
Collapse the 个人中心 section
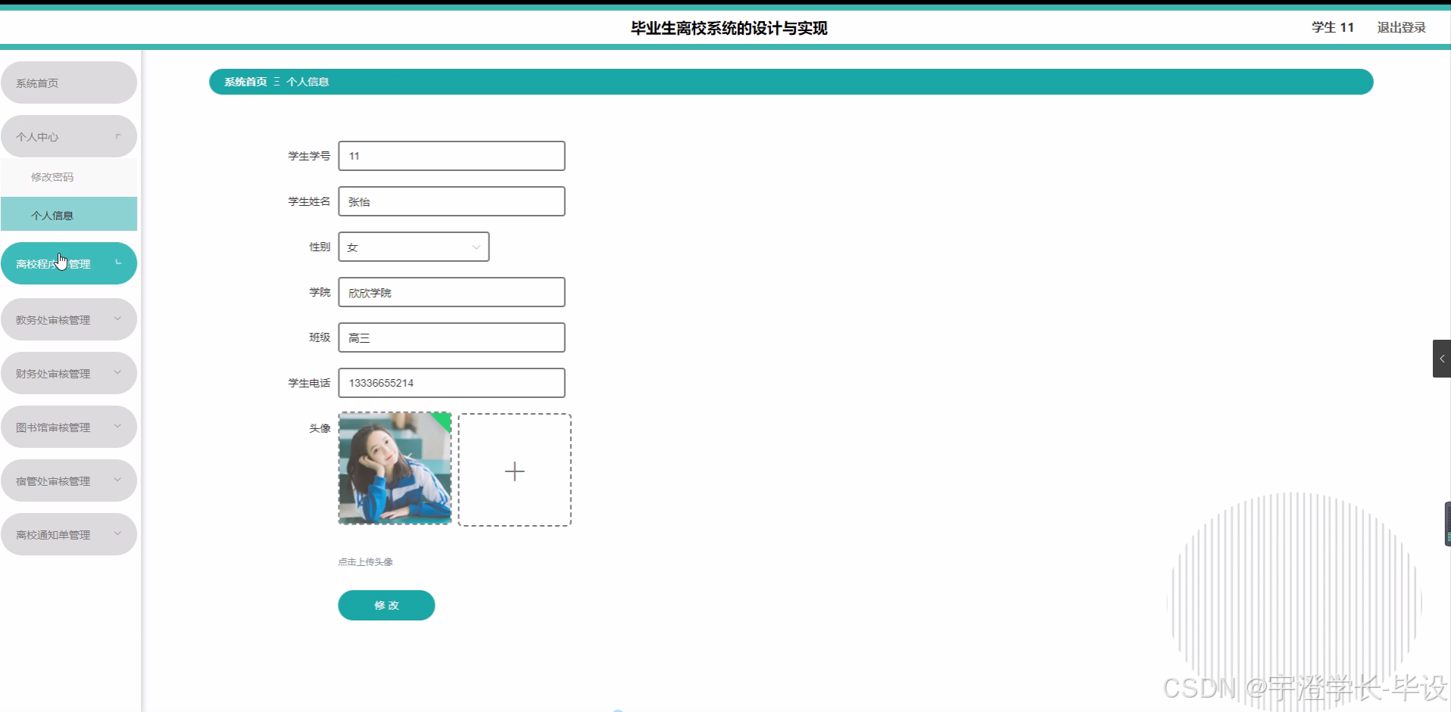click(x=69, y=136)
